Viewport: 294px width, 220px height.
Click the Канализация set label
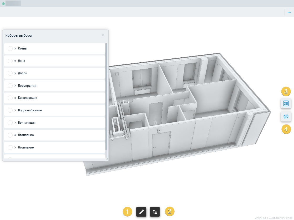coord(27,98)
